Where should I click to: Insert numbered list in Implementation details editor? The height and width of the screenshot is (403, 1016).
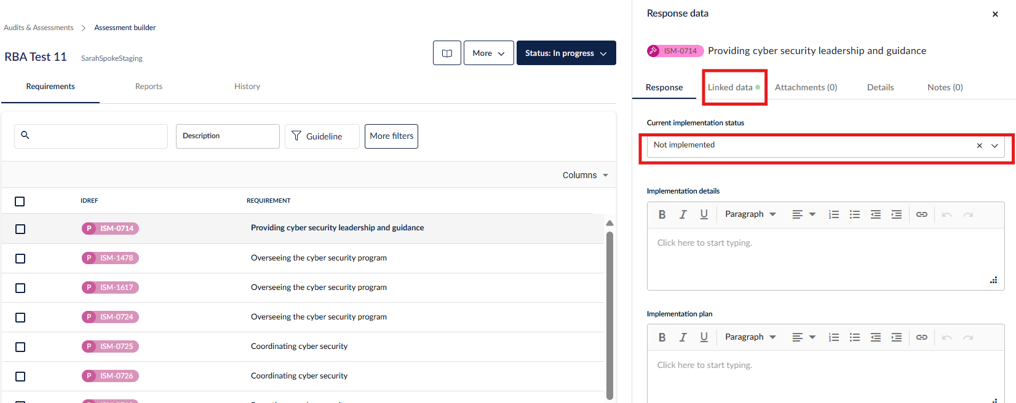pos(834,214)
